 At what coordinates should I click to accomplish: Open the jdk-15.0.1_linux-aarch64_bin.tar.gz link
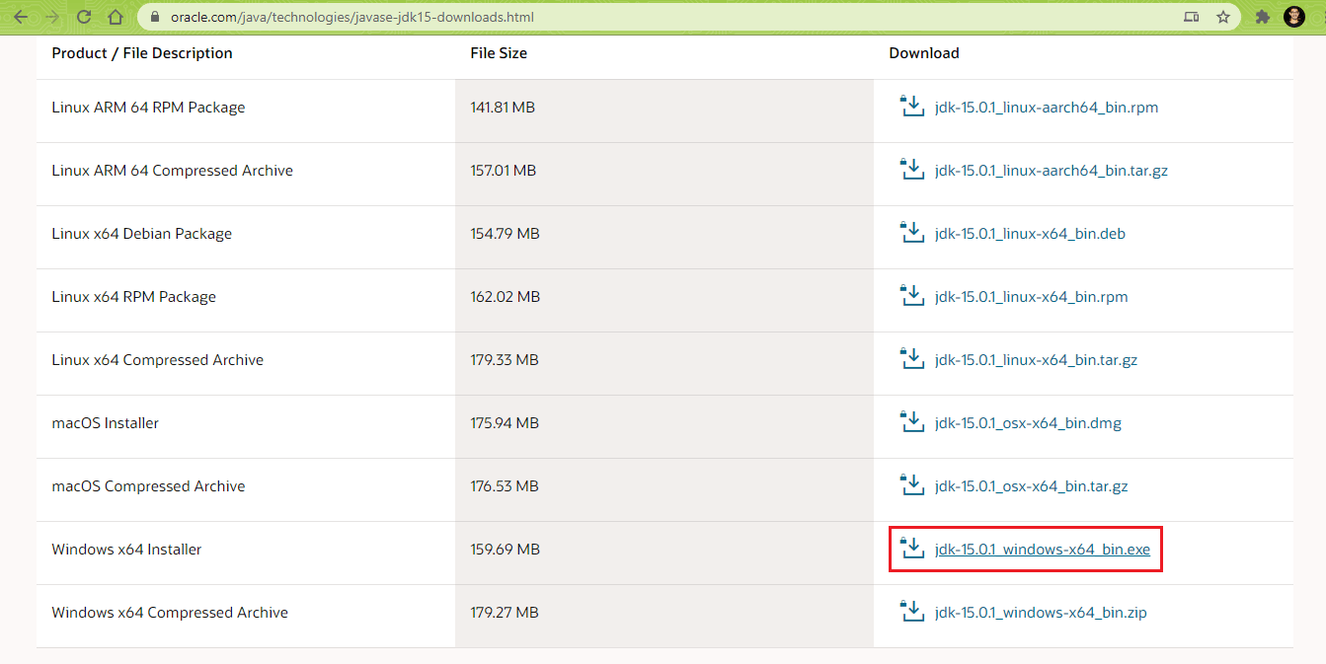coord(1051,171)
